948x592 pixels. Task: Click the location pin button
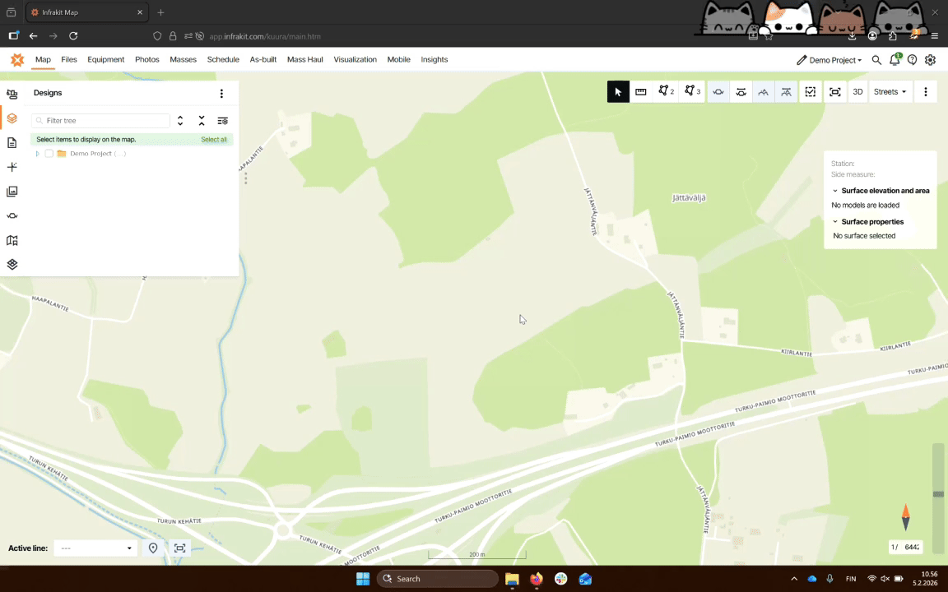click(153, 548)
